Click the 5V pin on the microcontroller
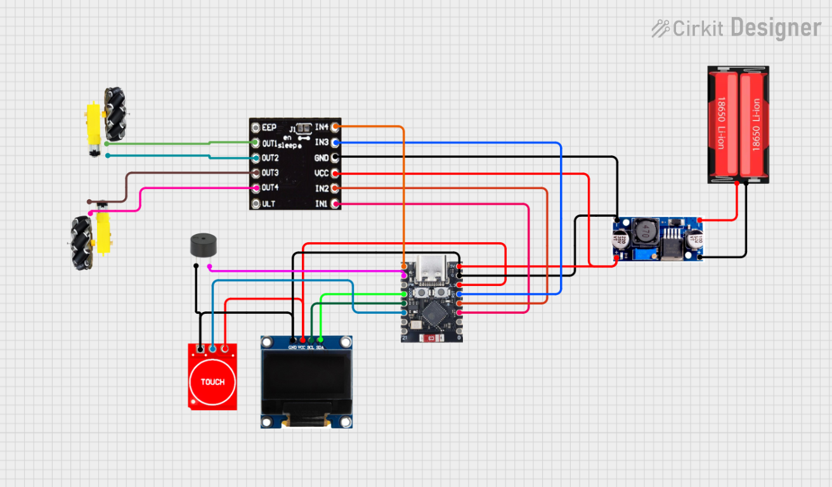The width and height of the screenshot is (832, 487). coord(459,266)
